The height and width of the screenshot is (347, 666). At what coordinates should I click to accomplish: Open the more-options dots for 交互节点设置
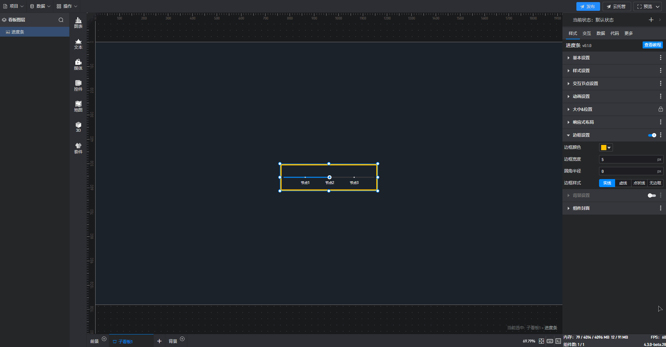(660, 83)
